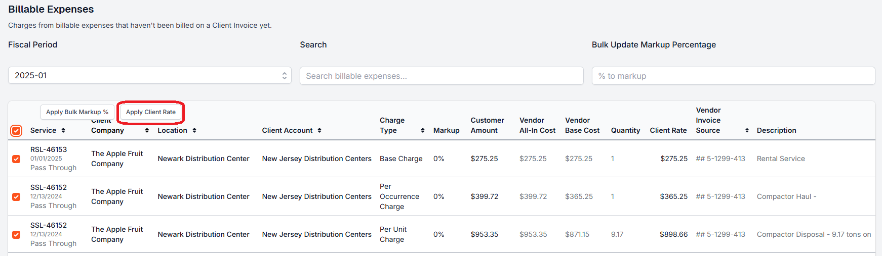Sort by Service column arrows
Viewport: 882px width, 256px height.
[63, 130]
